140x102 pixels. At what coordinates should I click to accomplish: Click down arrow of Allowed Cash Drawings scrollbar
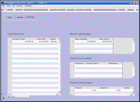point(133,53)
